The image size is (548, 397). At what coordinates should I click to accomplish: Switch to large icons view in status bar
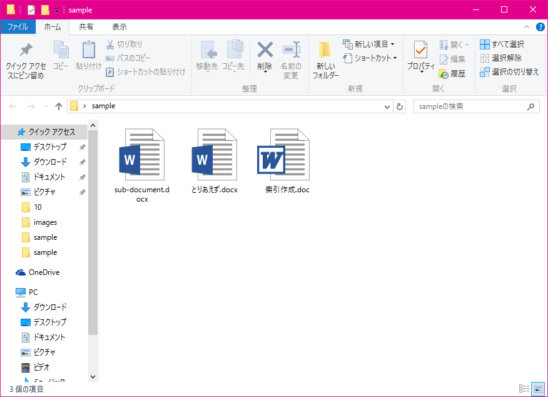[538, 389]
